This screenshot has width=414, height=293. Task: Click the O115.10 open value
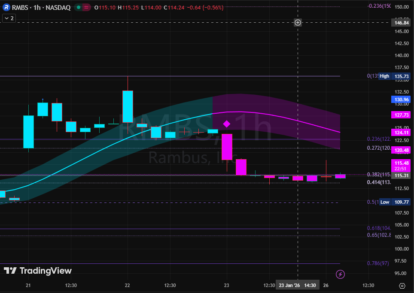pyautogui.click(x=105, y=8)
